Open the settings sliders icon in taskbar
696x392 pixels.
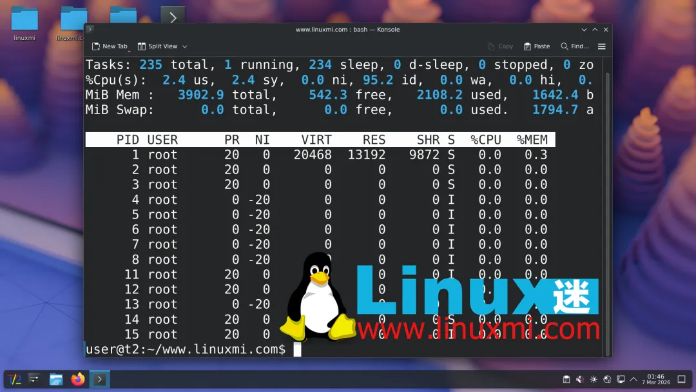(x=34, y=379)
